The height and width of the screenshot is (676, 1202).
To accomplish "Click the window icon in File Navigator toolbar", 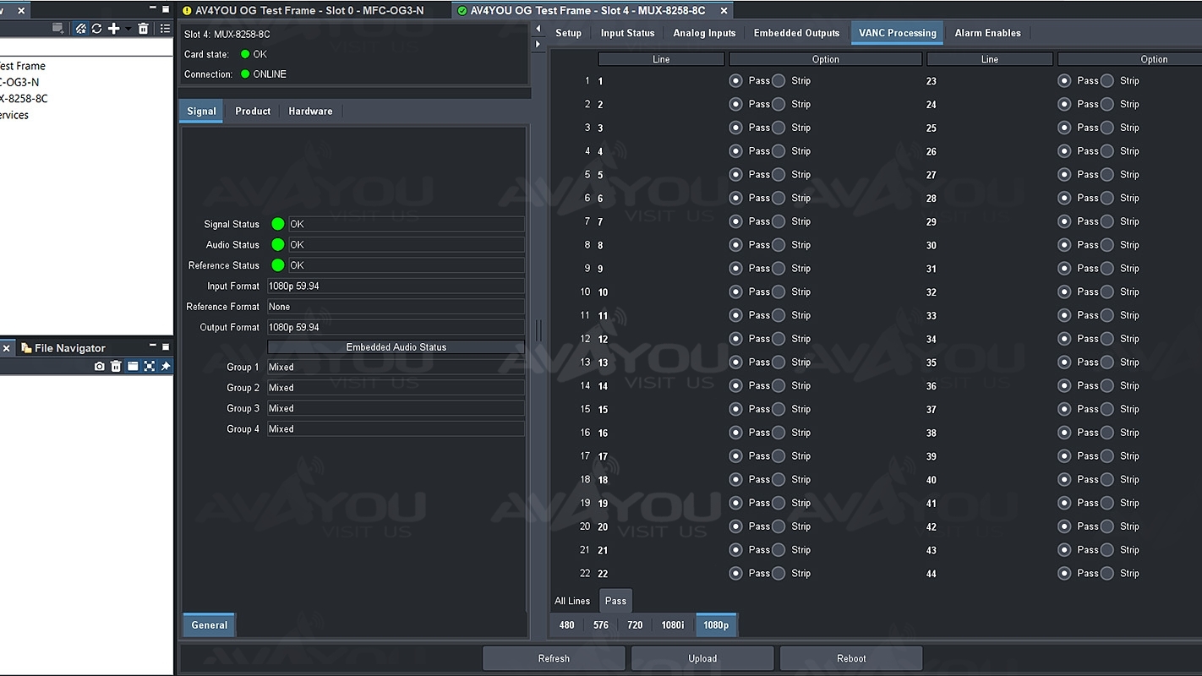I will pyautogui.click(x=133, y=366).
